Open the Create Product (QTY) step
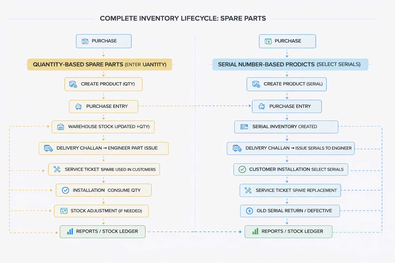The image size is (395, 263). [x=103, y=84]
